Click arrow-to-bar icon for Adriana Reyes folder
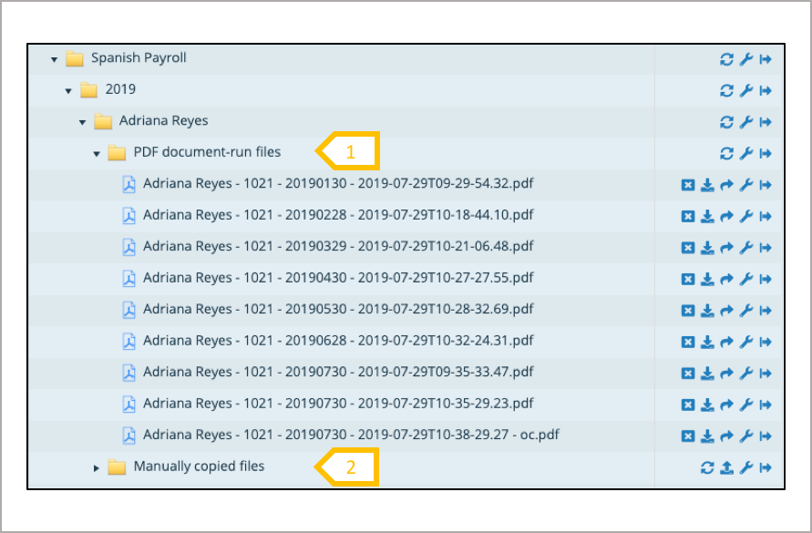 point(766,122)
